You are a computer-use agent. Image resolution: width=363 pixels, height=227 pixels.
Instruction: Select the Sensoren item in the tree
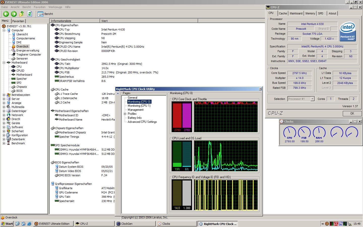point(22,59)
